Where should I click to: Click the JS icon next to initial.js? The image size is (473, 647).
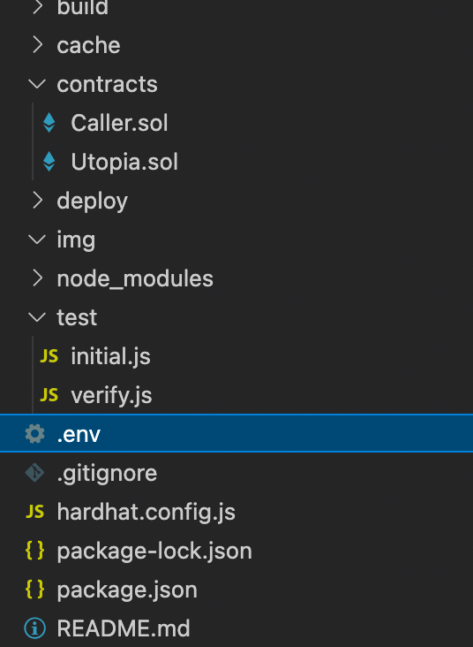[x=49, y=356]
